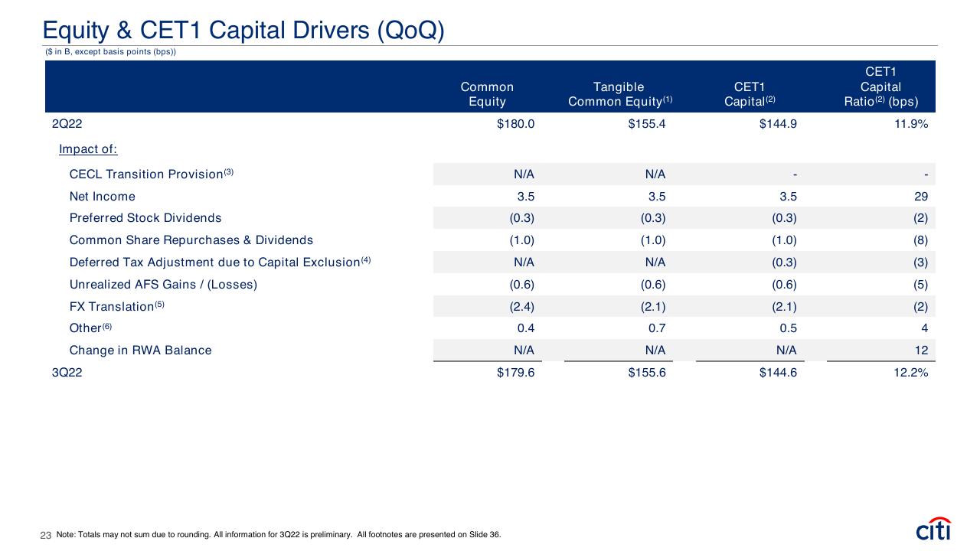The width and height of the screenshot is (980, 551).
Task: Click the 'Common Equity' column header
Action: 487,94
